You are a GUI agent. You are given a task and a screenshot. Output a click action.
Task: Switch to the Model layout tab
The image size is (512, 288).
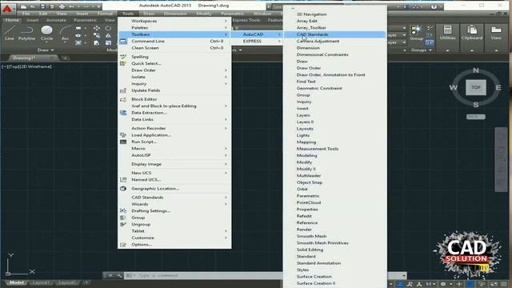pyautogui.click(x=16, y=282)
